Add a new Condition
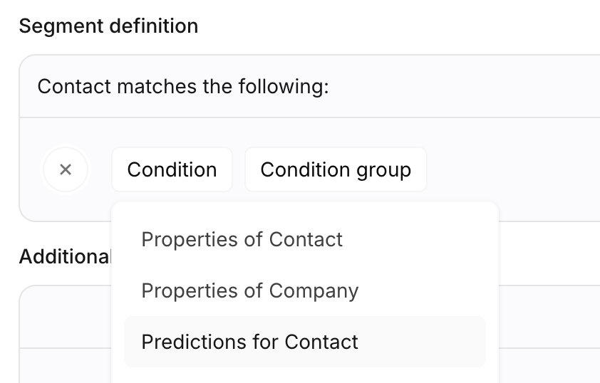The height and width of the screenshot is (383, 600). coord(172,169)
